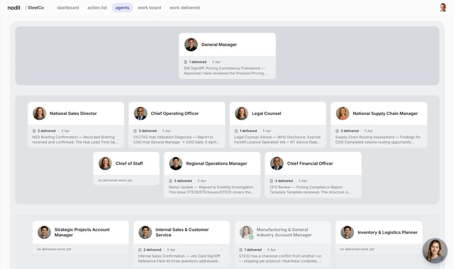Click the Inventory & Logistics Planner avatar
The image size is (454, 269).
pos(347,232)
